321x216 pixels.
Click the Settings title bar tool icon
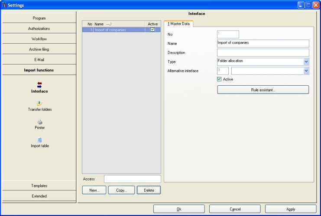click(x=4, y=5)
